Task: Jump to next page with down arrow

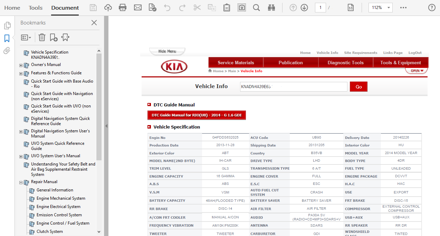Action: pos(304,7)
